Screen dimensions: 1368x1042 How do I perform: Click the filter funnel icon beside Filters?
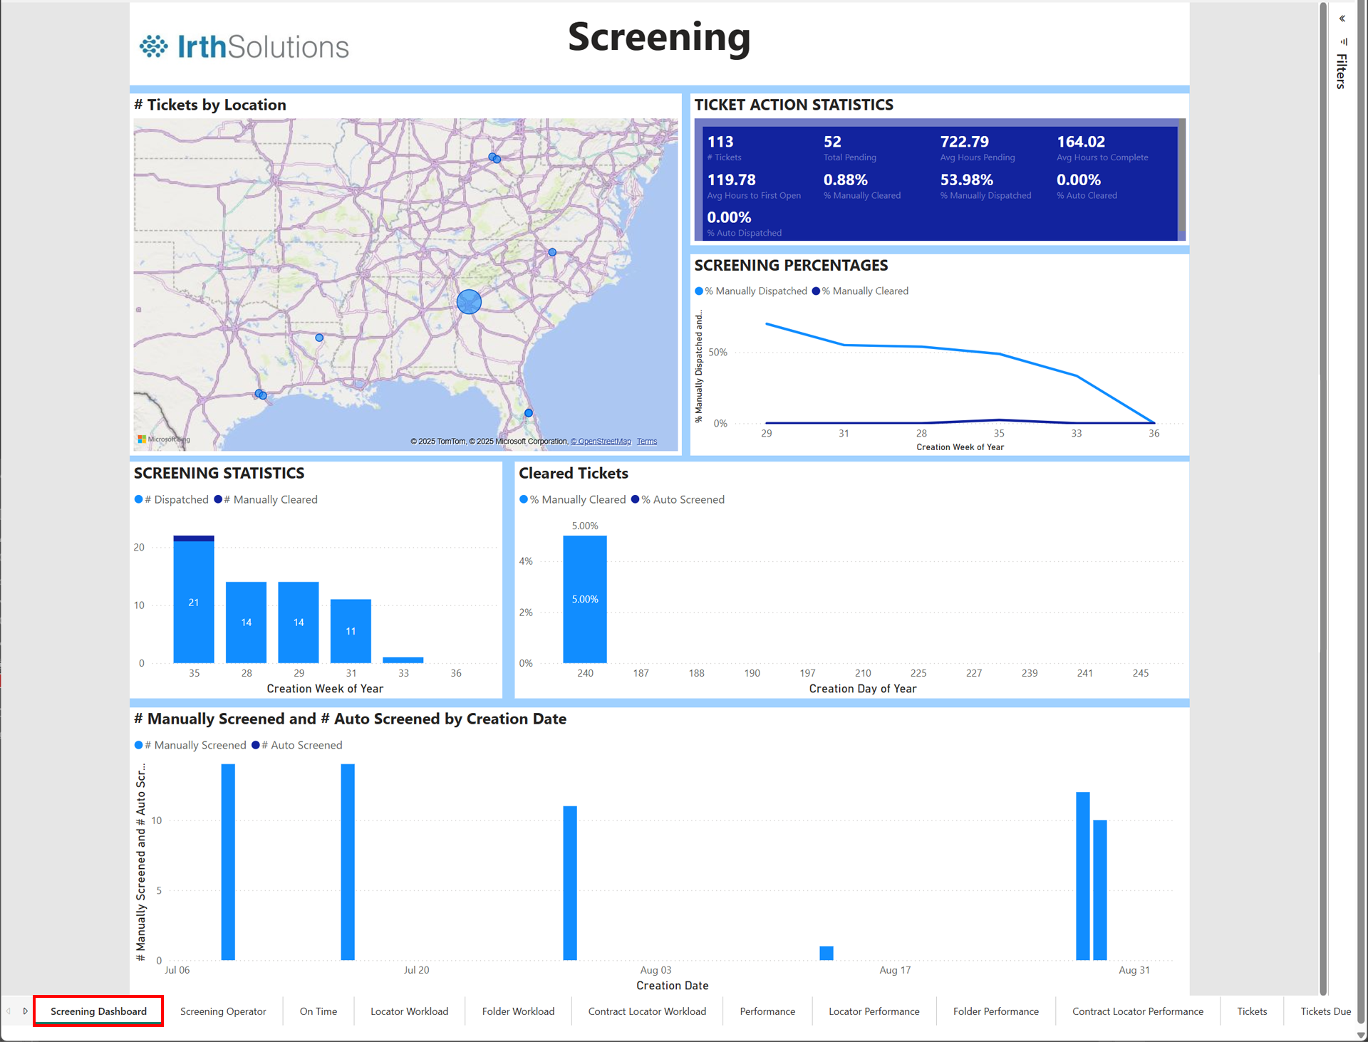[x=1344, y=42]
